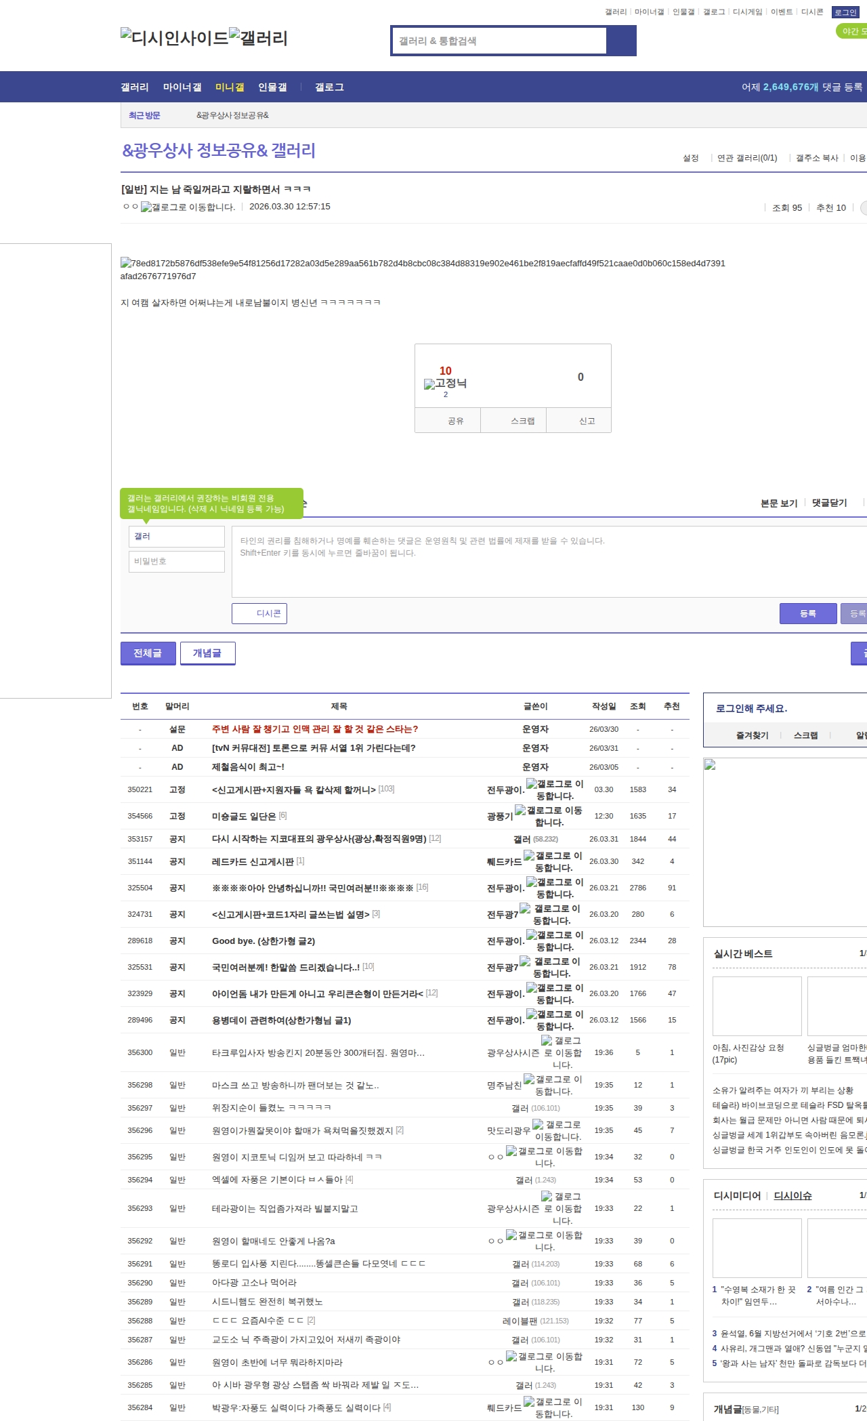
Task: Click the 고정닉 icon in the recommend box
Action: click(429, 384)
